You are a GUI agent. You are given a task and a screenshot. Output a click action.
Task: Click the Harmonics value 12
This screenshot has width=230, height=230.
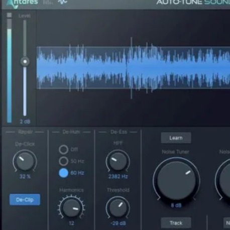point(71,223)
